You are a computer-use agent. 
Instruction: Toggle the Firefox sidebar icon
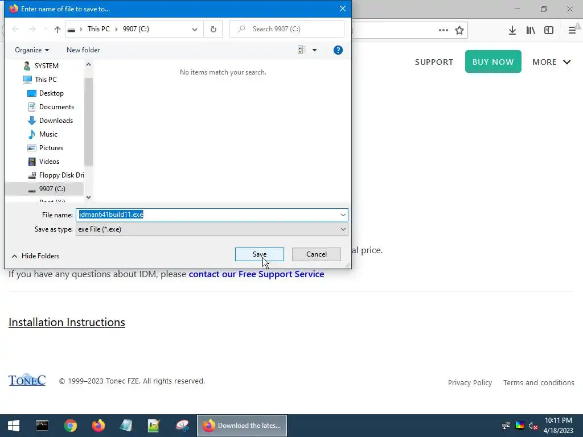(549, 31)
